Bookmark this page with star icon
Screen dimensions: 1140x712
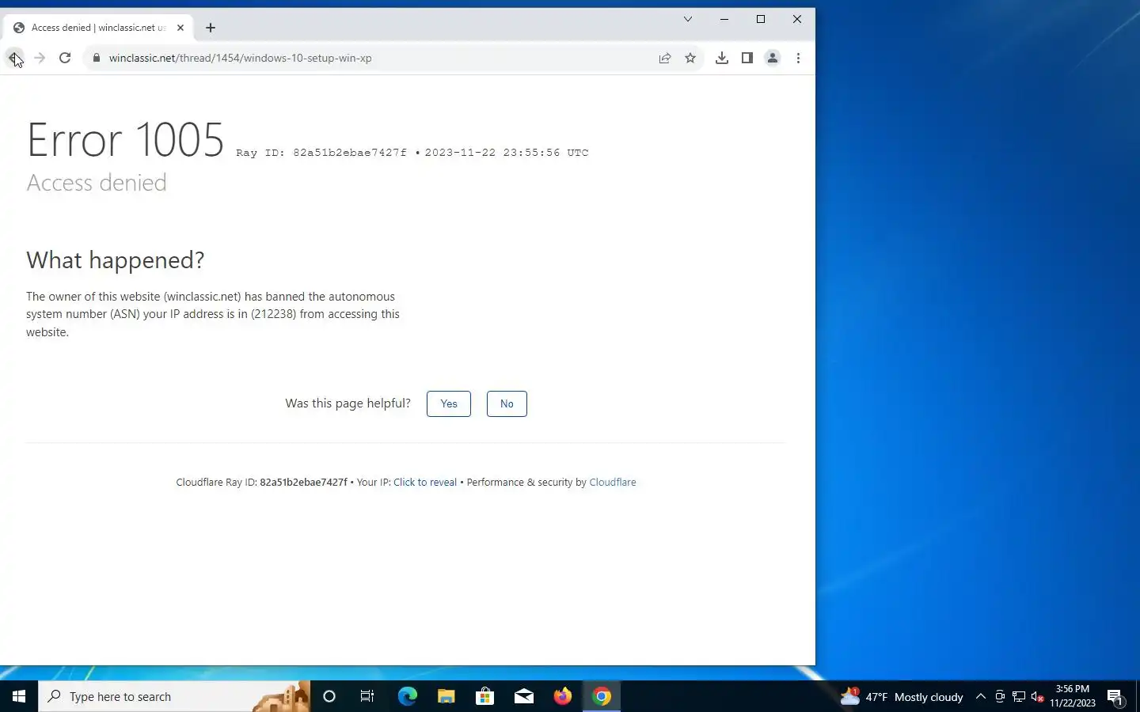pyautogui.click(x=690, y=58)
